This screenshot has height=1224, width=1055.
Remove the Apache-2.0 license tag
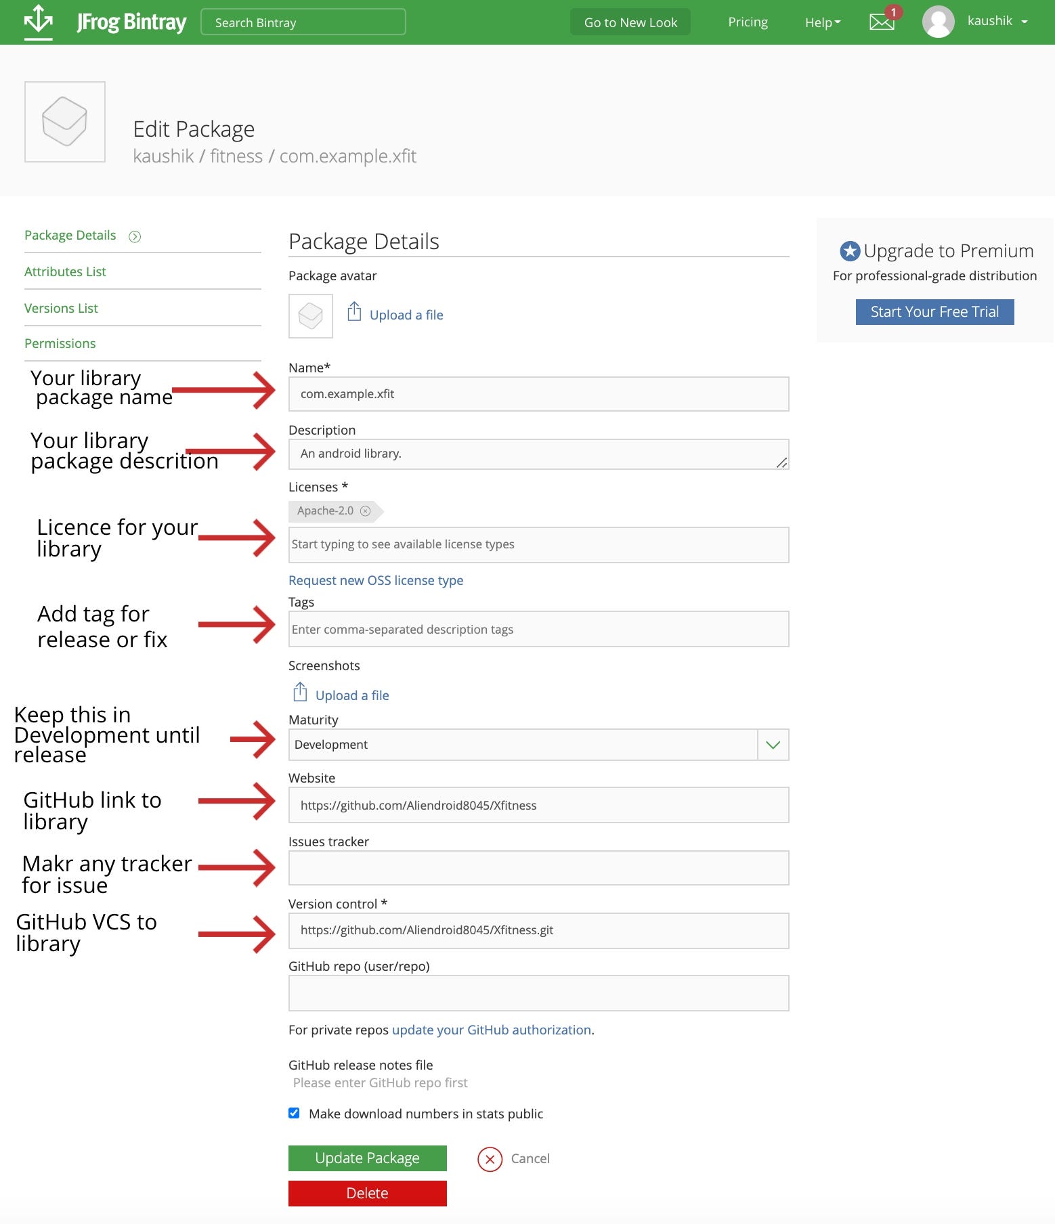(366, 511)
